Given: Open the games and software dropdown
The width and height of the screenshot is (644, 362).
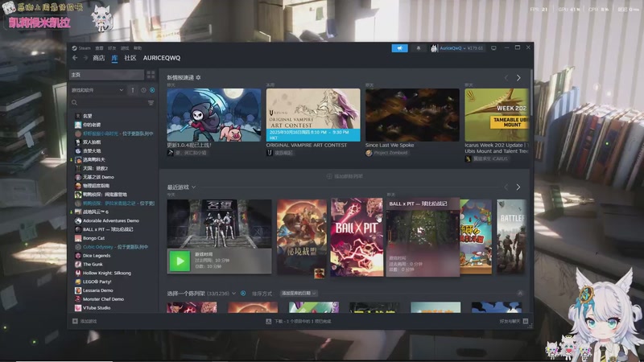Looking at the screenshot, I should pyautogui.click(x=97, y=90).
